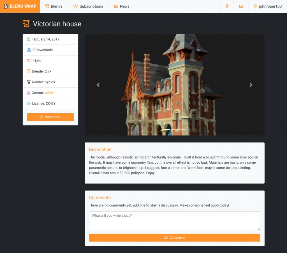Screen dimensions: 287x253
Task: Click the comment text input field
Action: pyautogui.click(x=174, y=221)
